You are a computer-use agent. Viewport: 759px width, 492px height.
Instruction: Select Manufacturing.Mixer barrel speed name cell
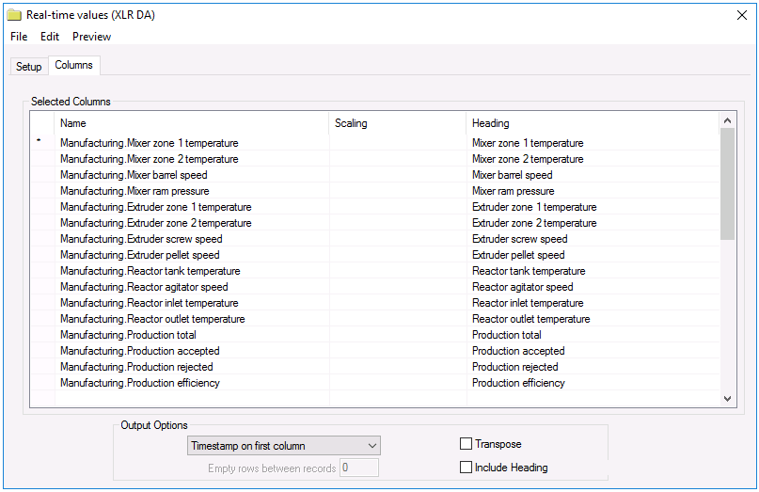tap(192, 175)
